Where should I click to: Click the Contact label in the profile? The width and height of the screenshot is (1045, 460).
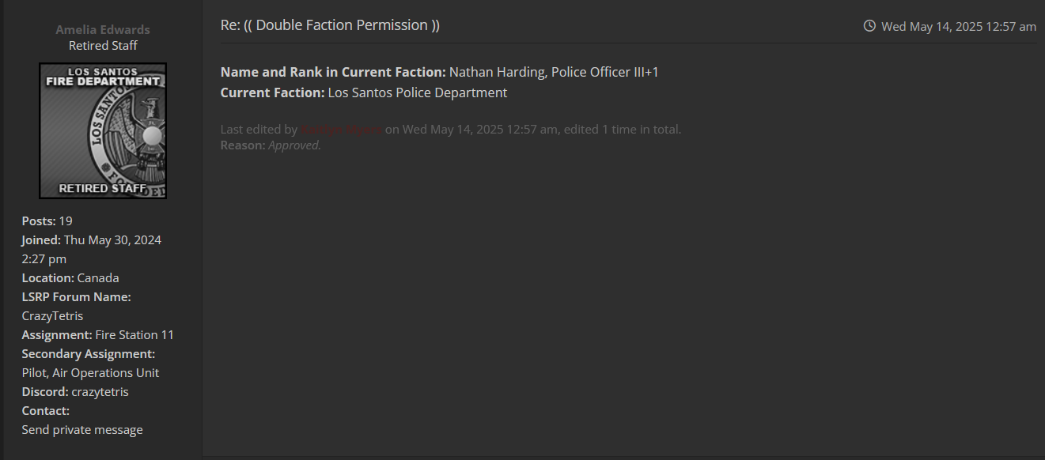coord(46,411)
